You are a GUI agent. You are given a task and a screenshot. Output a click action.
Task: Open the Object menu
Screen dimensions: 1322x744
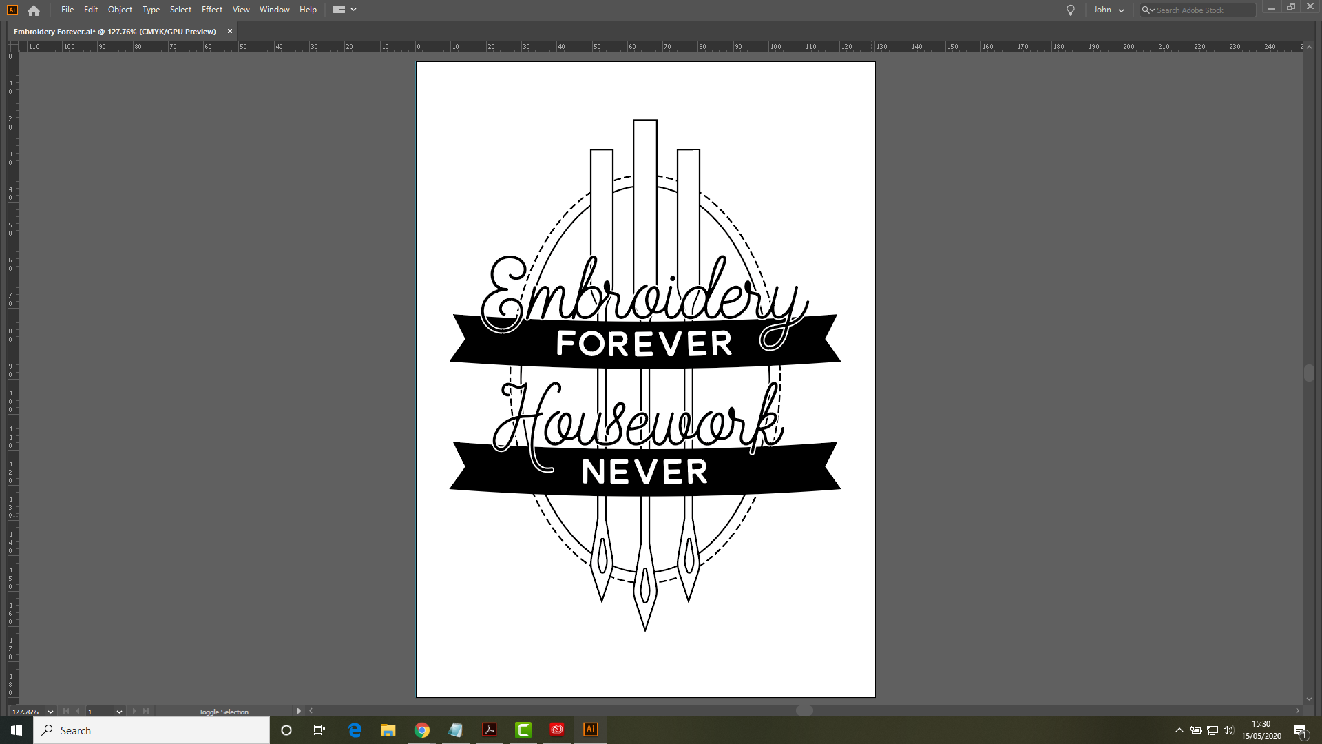tap(120, 10)
